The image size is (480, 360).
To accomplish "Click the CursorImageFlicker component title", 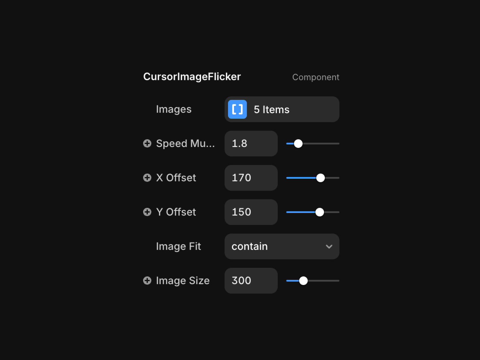I will point(192,77).
